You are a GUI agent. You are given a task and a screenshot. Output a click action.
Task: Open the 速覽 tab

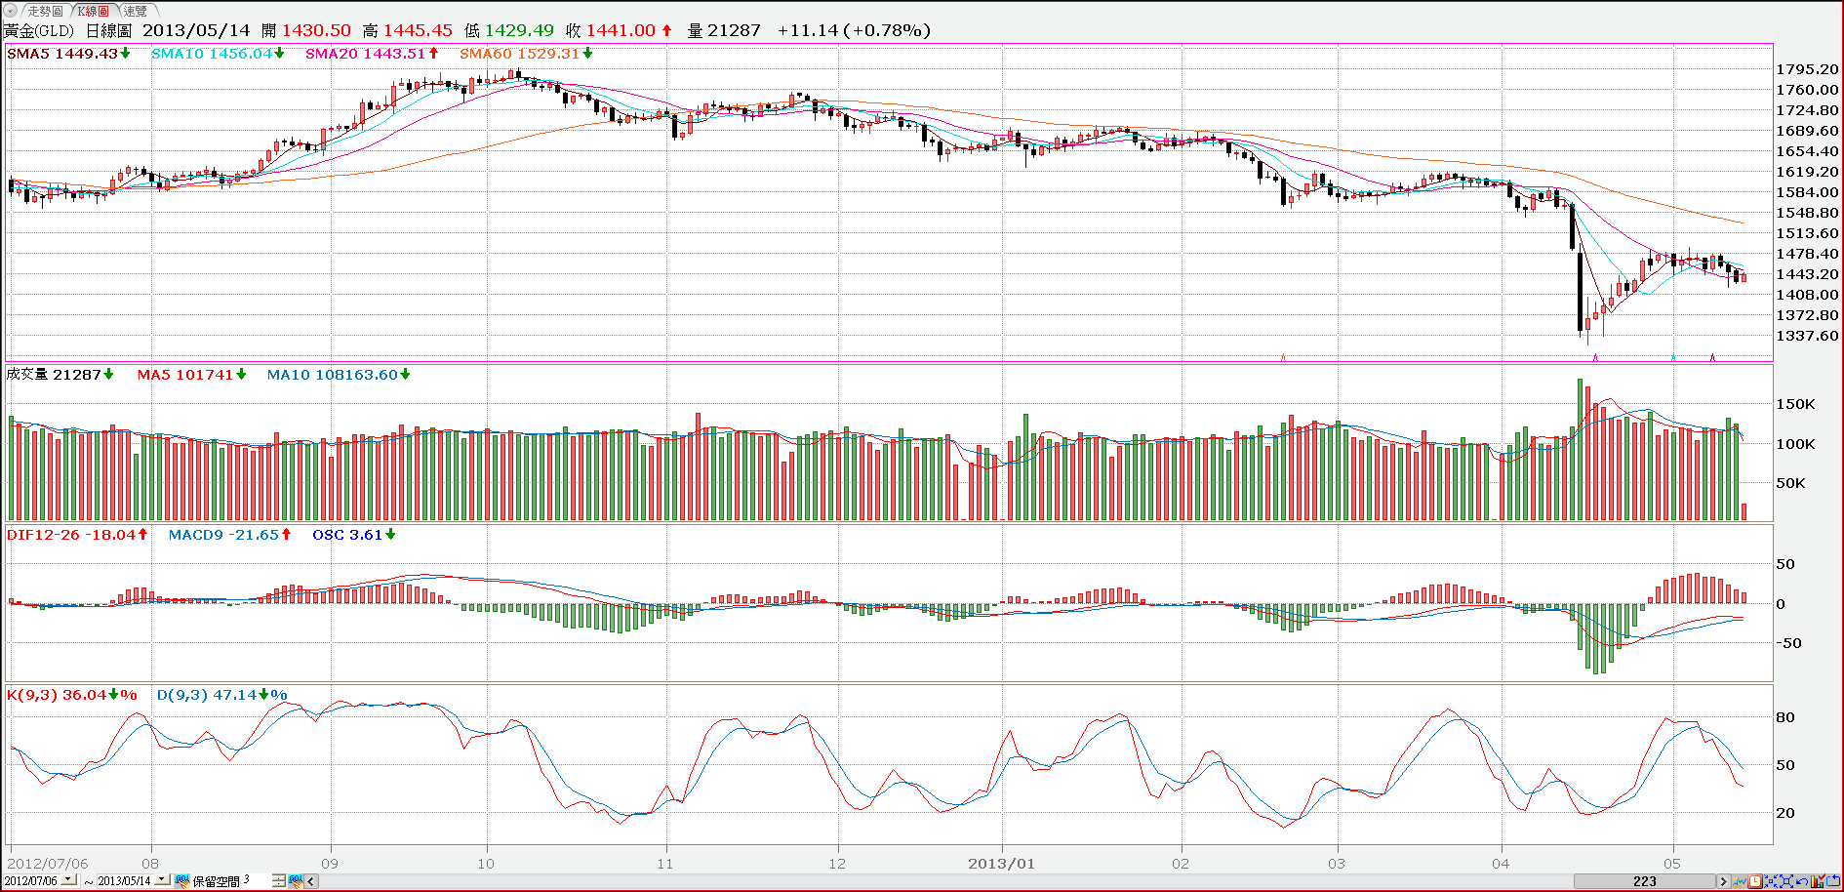(x=135, y=11)
